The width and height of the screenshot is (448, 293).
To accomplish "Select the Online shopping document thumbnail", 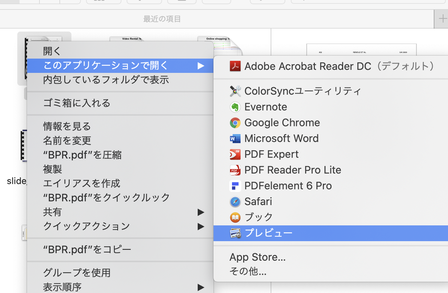I will pyautogui.click(x=220, y=46).
